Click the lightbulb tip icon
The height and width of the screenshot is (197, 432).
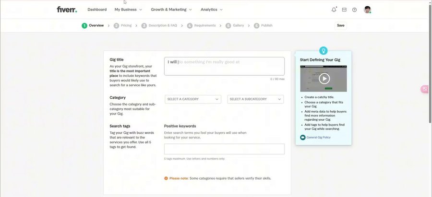[x=323, y=51]
